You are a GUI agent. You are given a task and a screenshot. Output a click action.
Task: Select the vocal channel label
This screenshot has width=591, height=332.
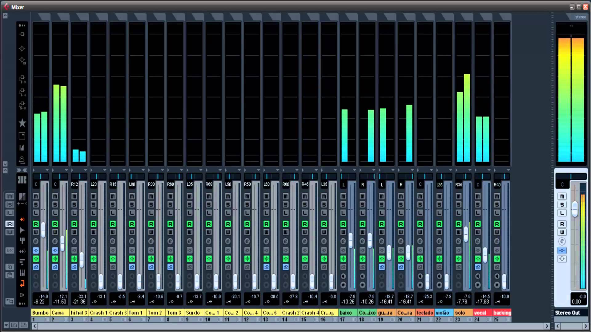[x=483, y=313]
